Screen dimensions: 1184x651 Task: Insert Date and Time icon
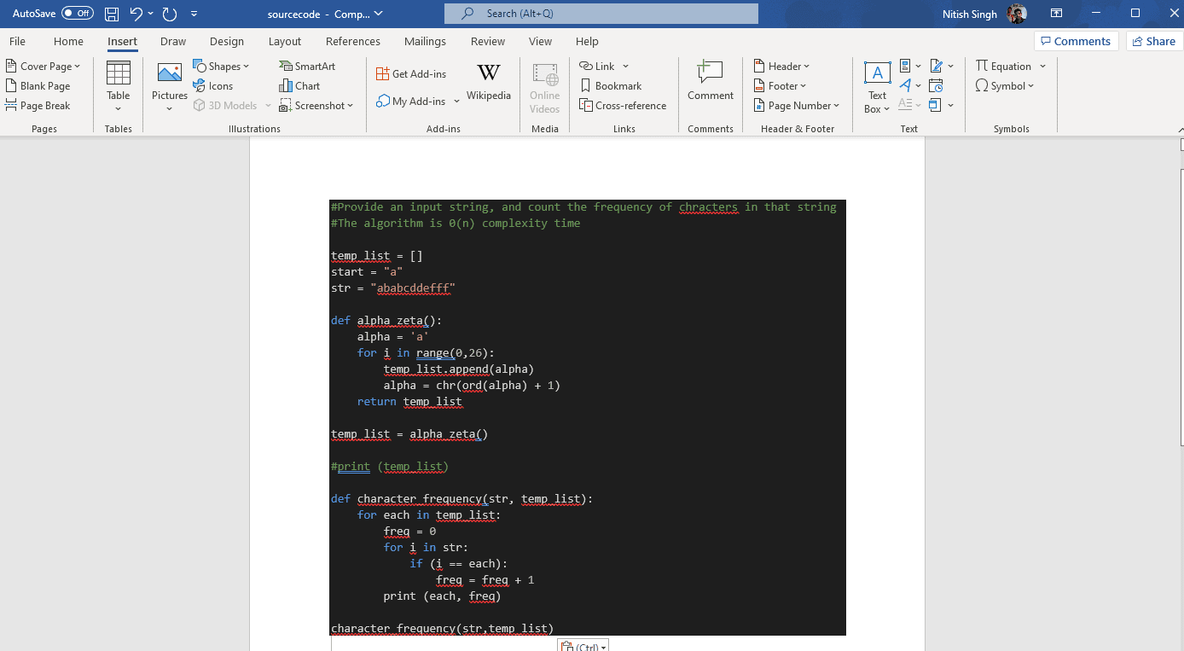(x=936, y=85)
